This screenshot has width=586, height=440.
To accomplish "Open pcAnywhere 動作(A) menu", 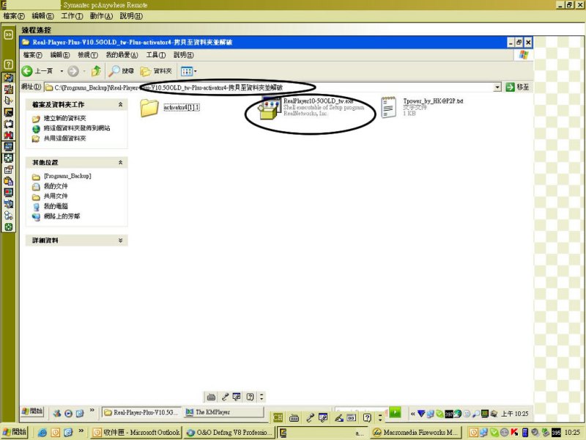I will pos(101,16).
